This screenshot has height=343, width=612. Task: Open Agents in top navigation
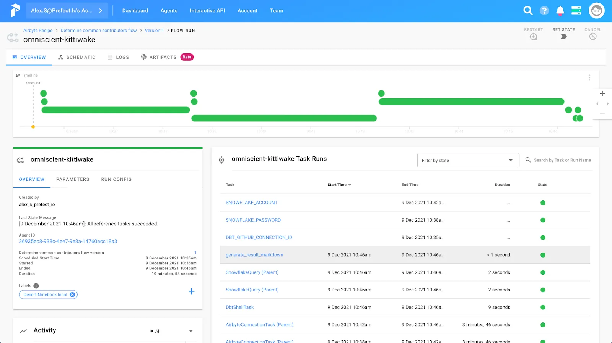coord(169,11)
